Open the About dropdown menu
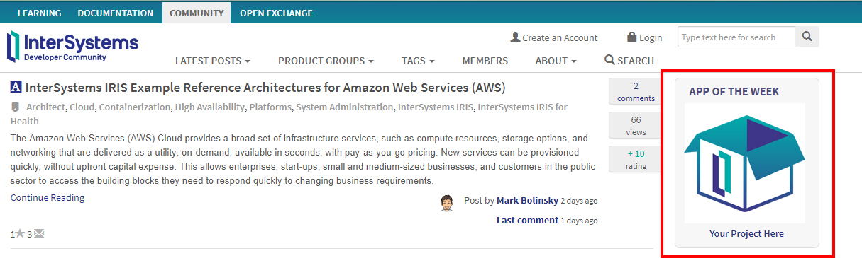This screenshot has height=258, width=862. (556, 61)
